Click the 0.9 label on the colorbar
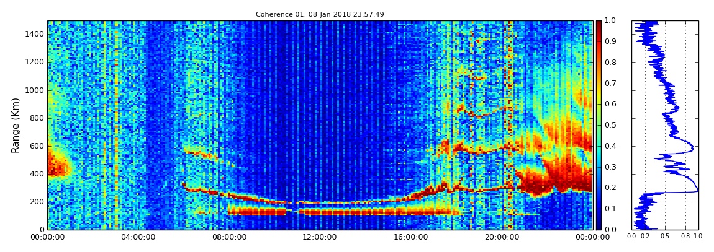The width and height of the screenshot is (714, 252). (609, 41)
